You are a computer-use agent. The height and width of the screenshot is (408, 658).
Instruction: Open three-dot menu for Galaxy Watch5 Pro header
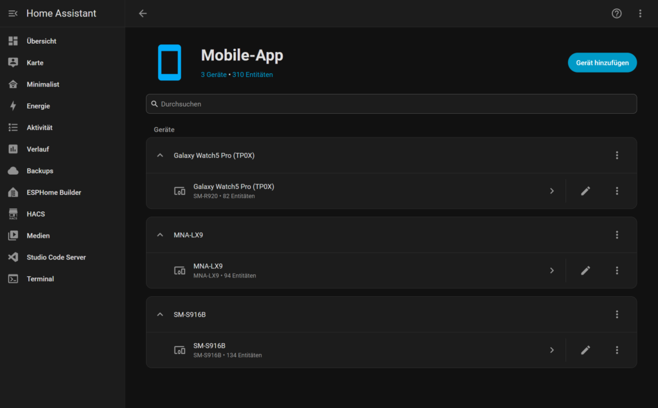pyautogui.click(x=617, y=155)
